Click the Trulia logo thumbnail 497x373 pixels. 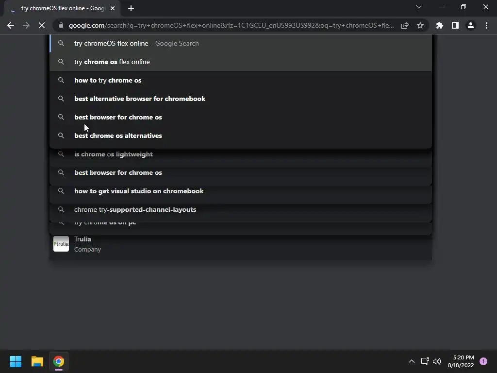[61, 244]
